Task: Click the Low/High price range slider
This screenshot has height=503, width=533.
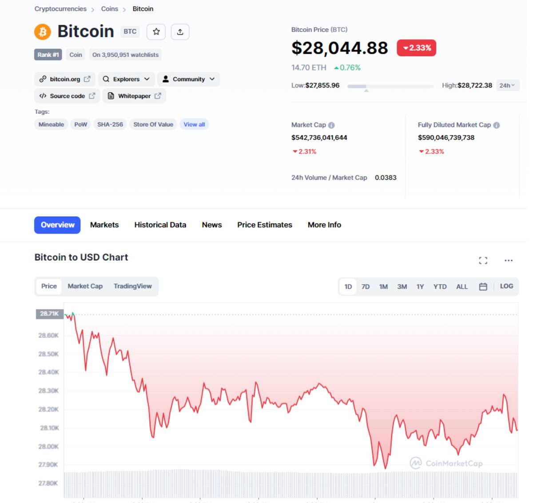Action: (x=390, y=86)
